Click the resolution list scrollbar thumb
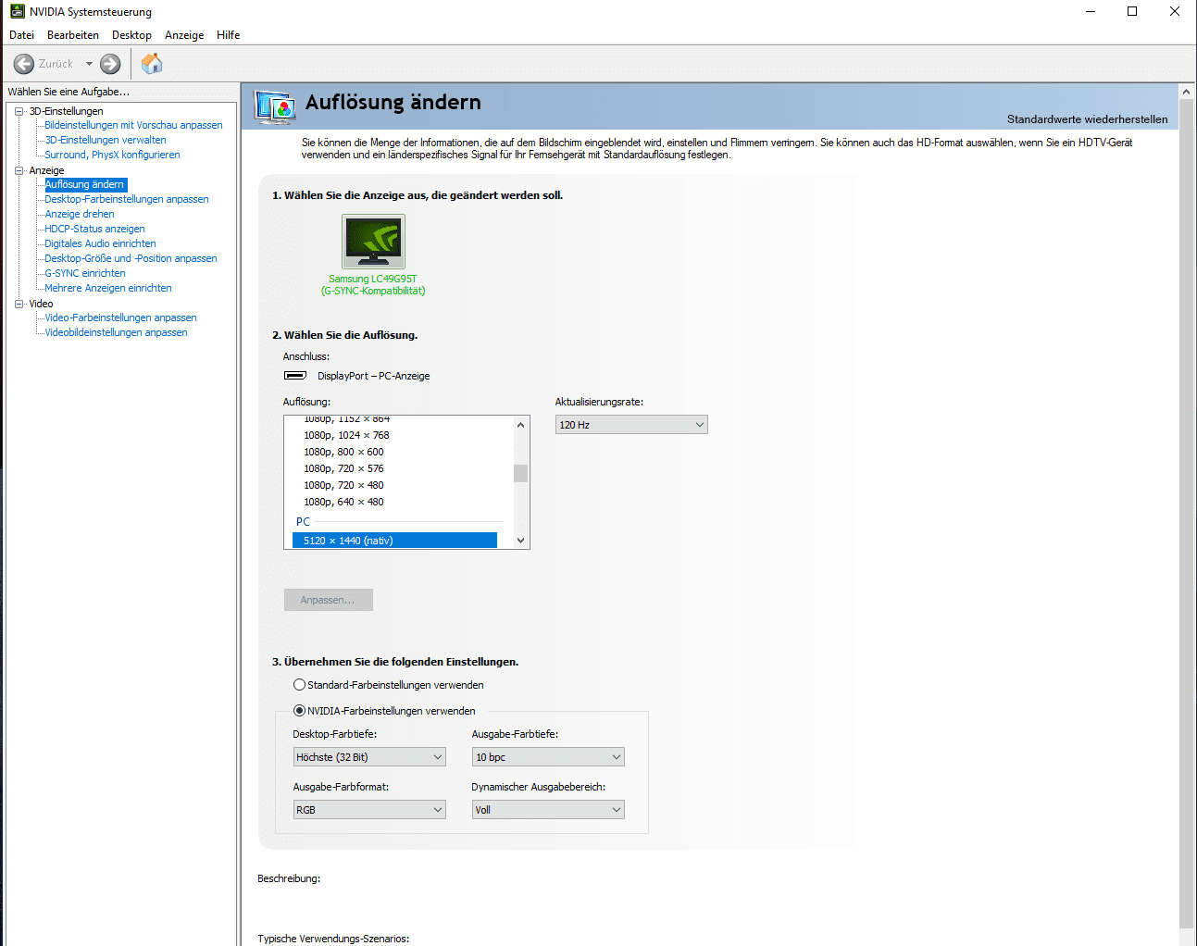The image size is (1197, 946). [520, 473]
